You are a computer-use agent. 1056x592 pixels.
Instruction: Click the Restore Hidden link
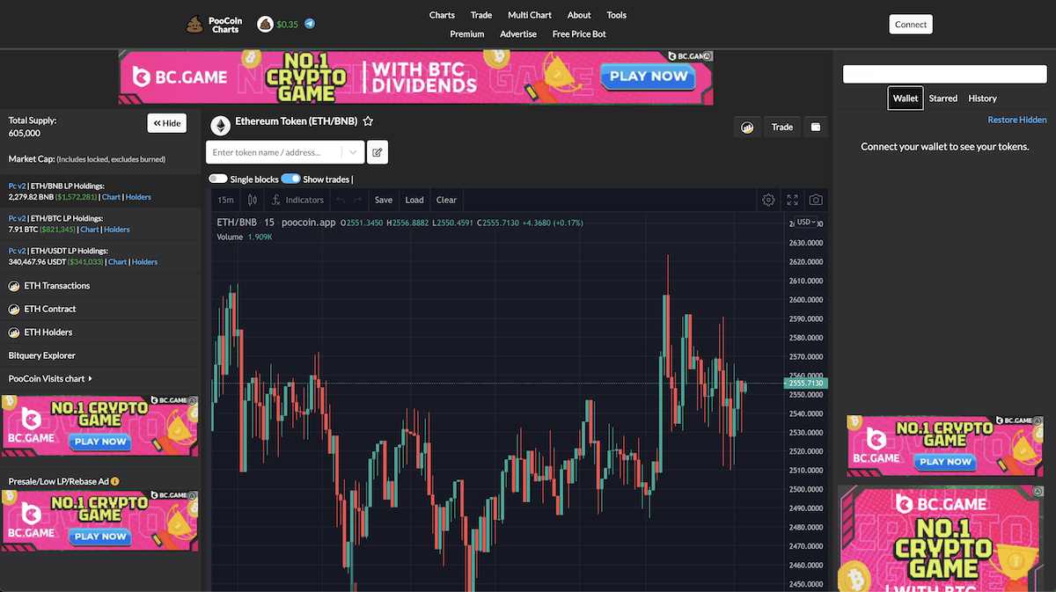click(x=1017, y=120)
